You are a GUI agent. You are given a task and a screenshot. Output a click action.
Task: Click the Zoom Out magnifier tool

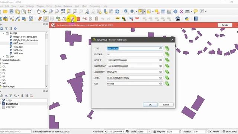(57, 12)
